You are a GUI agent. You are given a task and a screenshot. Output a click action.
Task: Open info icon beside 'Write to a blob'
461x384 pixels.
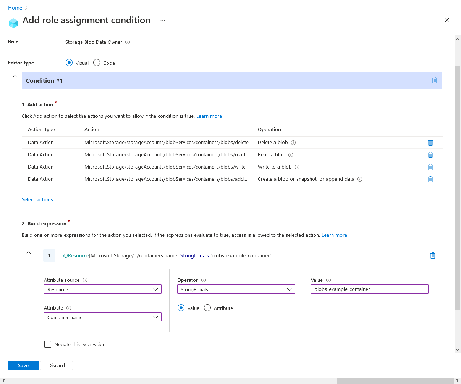[297, 167]
